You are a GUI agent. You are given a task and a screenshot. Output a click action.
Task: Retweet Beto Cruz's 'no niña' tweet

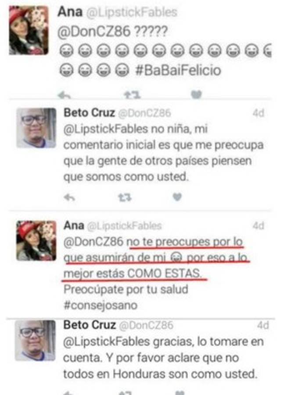click(x=125, y=197)
